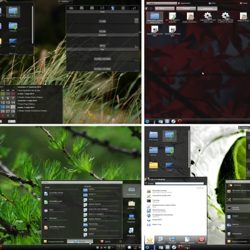Open the green spreadsheet app in dark launcher

[53, 202]
